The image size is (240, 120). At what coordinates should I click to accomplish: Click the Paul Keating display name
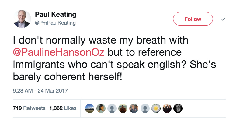56,15
